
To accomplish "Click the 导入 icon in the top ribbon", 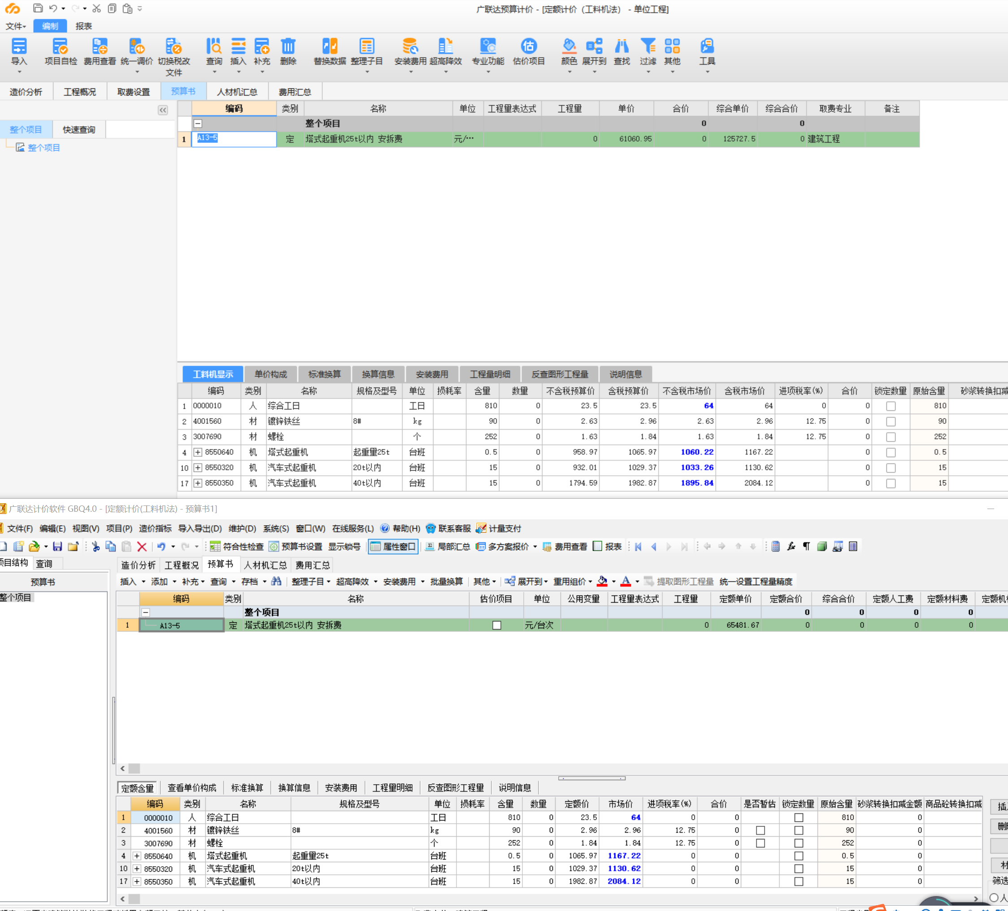I will 19,47.
